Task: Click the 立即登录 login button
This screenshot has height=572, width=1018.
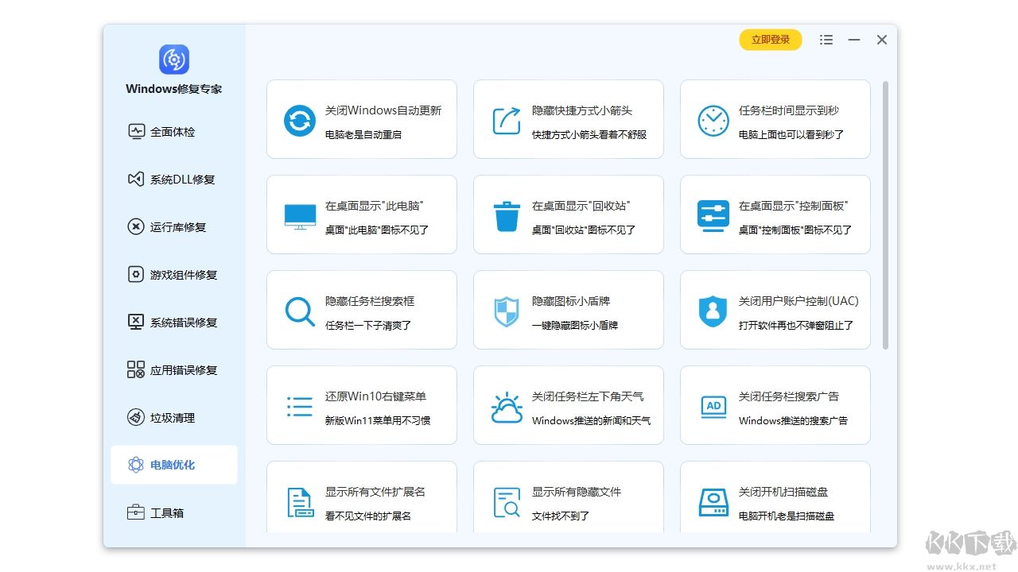Action: [x=770, y=39]
